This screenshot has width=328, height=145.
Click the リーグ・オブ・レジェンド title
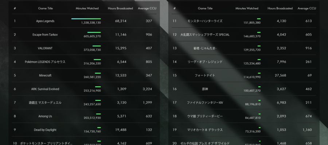(205, 62)
